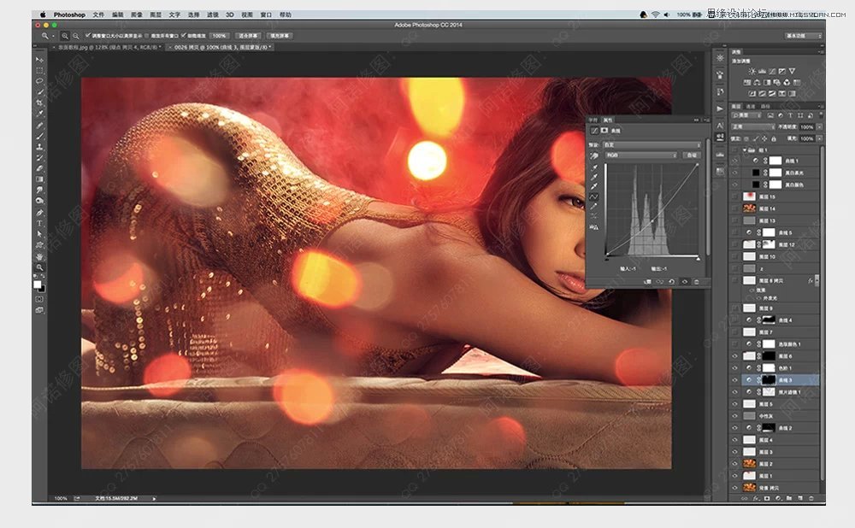Select the 图层 14 layer thumbnail

750,208
